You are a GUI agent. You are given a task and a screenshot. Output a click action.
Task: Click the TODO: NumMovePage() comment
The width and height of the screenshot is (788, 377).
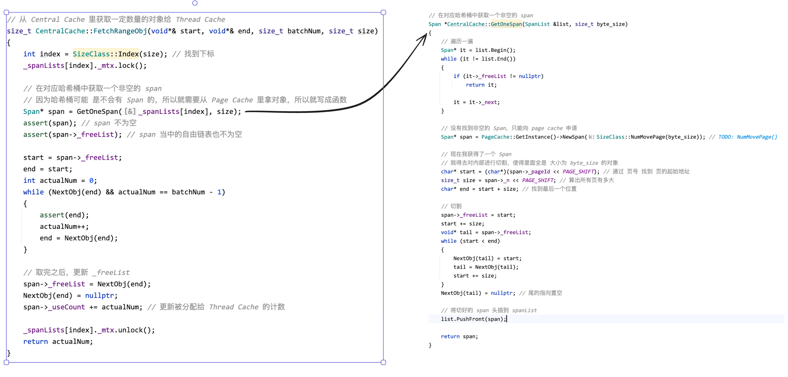pos(747,137)
